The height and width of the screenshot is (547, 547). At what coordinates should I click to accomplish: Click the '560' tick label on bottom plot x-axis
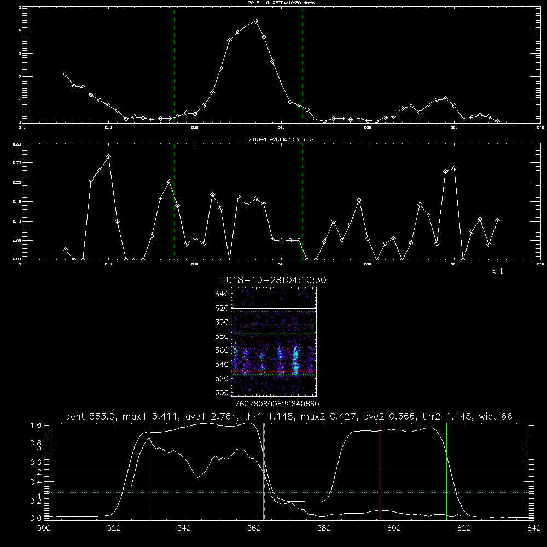point(254,528)
